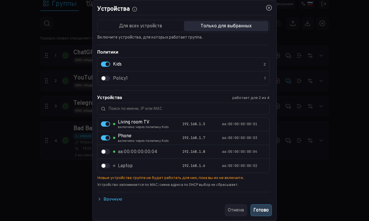Click the IP address 192.168.1.8
The width and height of the screenshot is (369, 221).
pos(194,152)
